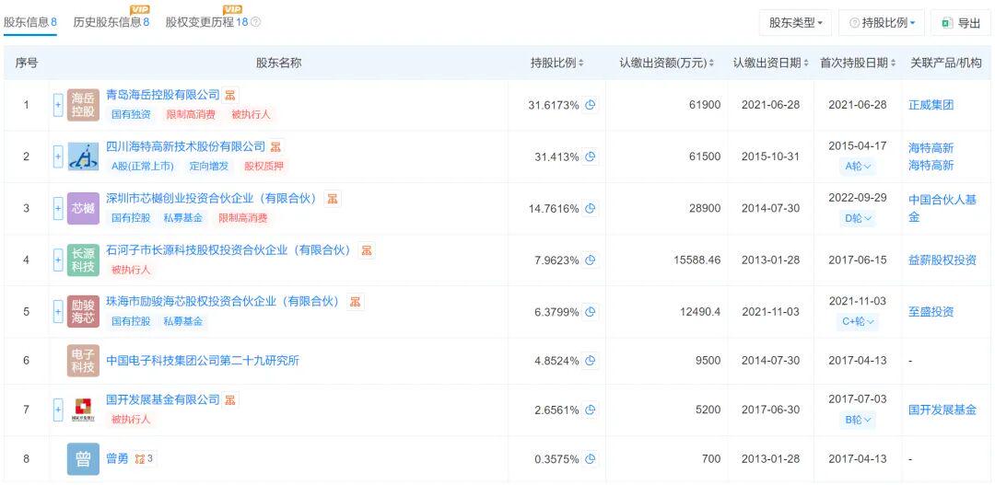The width and height of the screenshot is (995, 485).
Task: Open 中国电子科技集团公司第二十九研究所 link
Action: [x=203, y=361]
